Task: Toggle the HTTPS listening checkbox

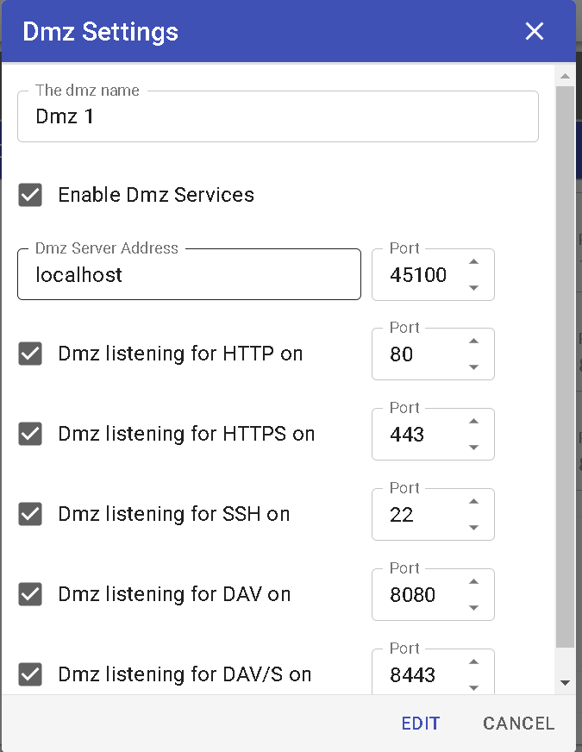Action: click(x=29, y=434)
